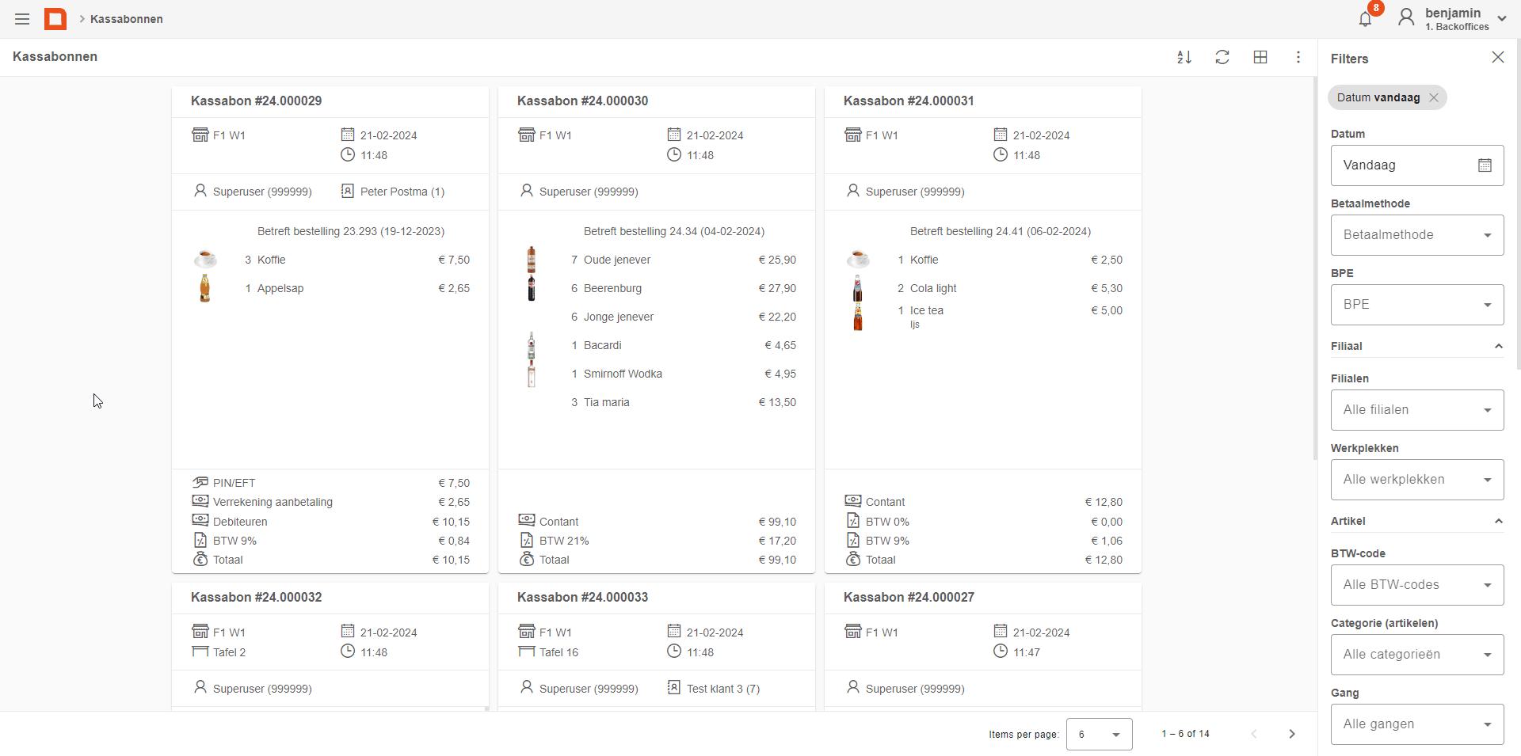
Task: Click Contant cash icon in Kassabon #24.000030
Action: (527, 520)
